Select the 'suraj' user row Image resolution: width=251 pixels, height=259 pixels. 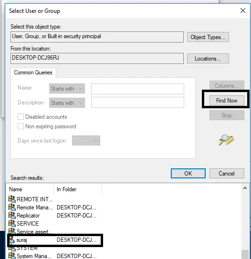tap(55, 240)
